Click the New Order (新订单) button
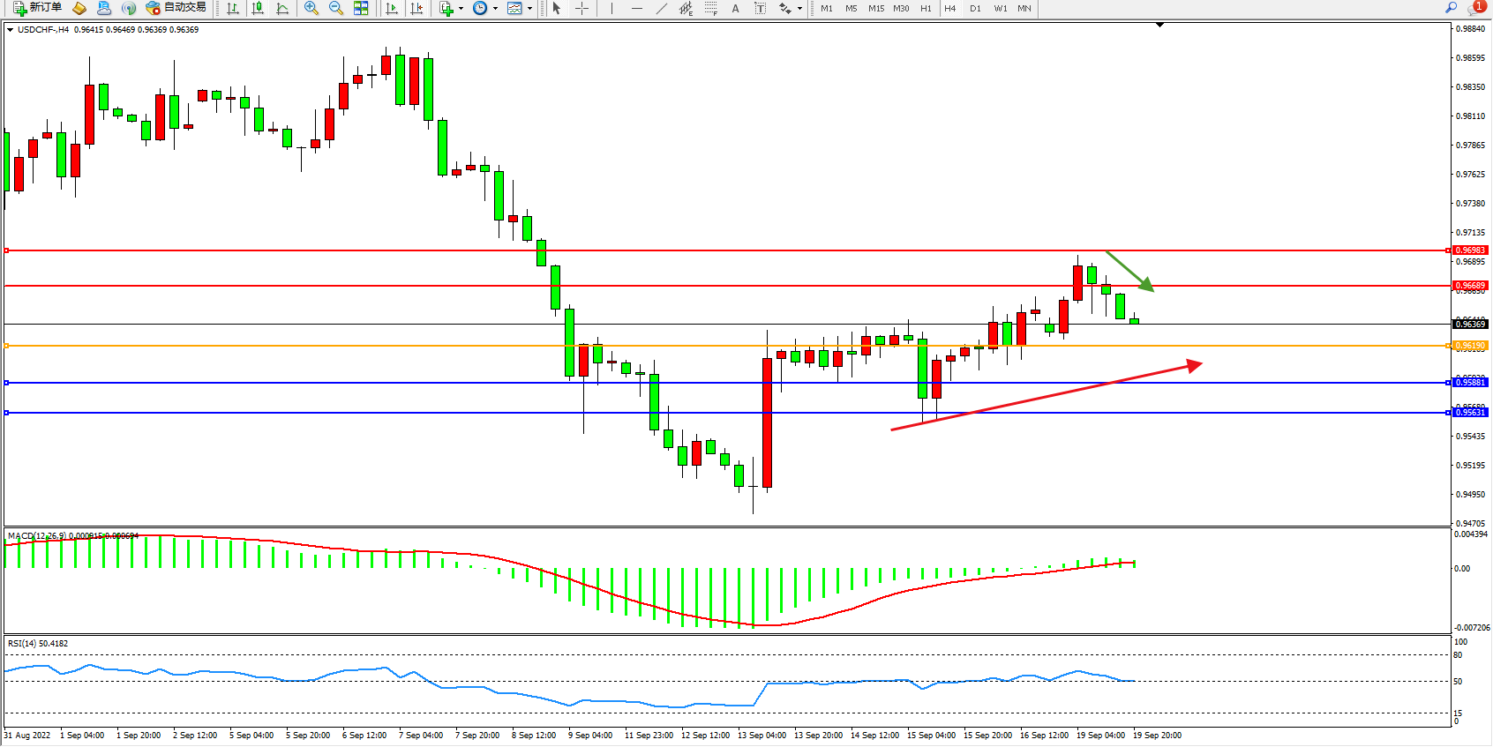The width and height of the screenshot is (1493, 747). click(37, 8)
